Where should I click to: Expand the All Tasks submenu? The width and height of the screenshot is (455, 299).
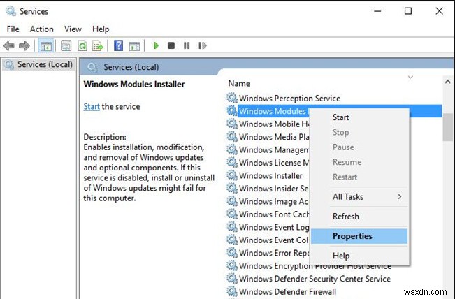click(359, 196)
